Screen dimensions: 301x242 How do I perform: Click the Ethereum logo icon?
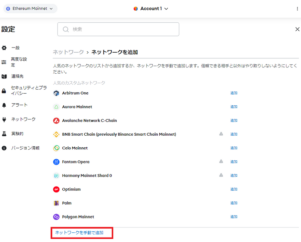tap(8, 9)
